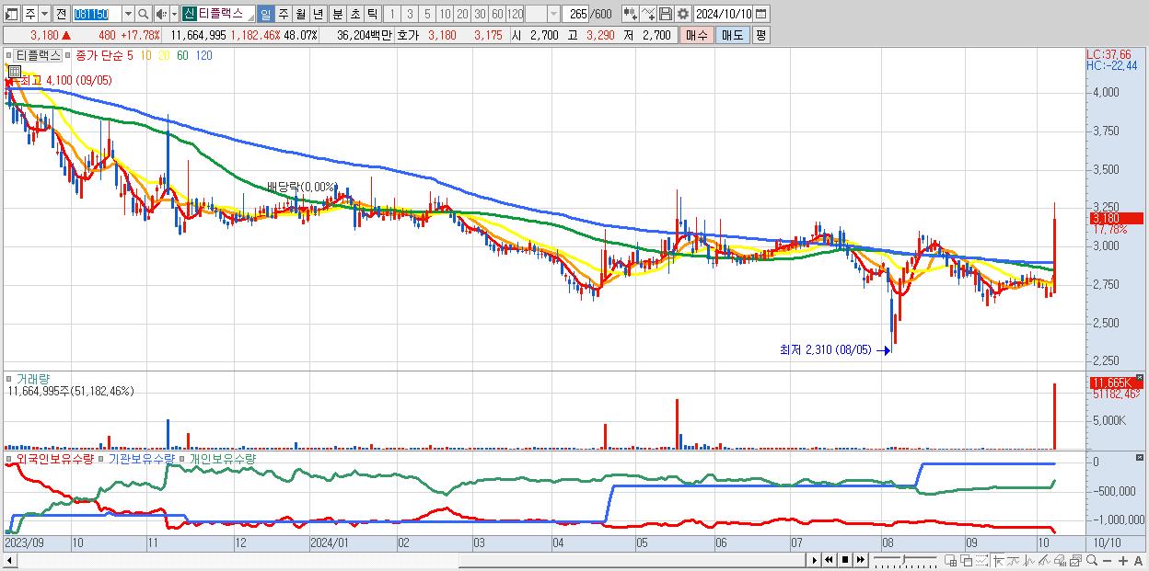Click the stop button in bottom bar

pyautogui.click(x=844, y=560)
